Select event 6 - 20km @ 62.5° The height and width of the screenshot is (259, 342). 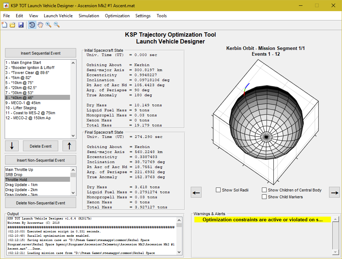pos(37,88)
